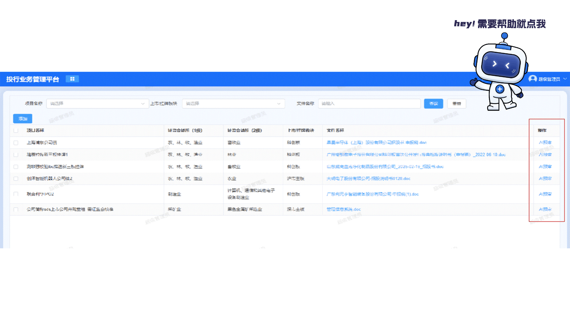Image resolution: width=570 pixels, height=320 pixels.
Task: Open 大明电子股份有限公司 招股说明书 doc link
Action: [368, 179]
